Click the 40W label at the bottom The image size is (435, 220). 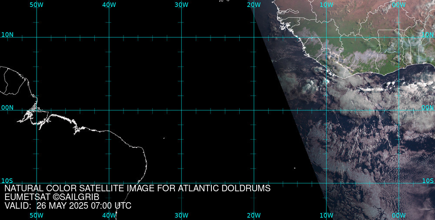[109, 216]
